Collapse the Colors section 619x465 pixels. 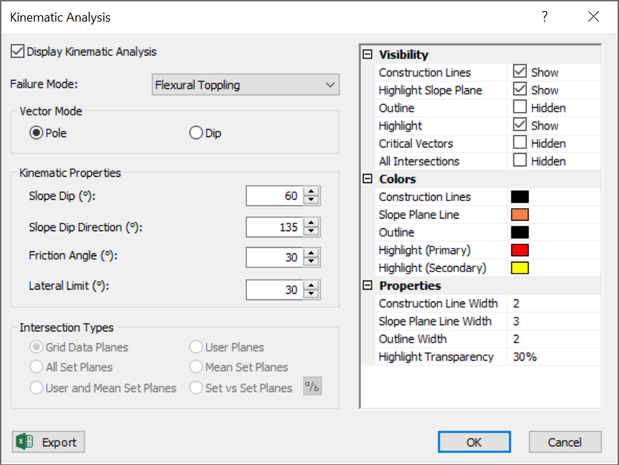point(366,179)
